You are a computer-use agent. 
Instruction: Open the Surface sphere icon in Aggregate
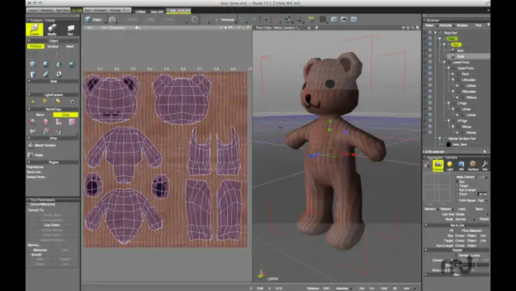[473, 165]
